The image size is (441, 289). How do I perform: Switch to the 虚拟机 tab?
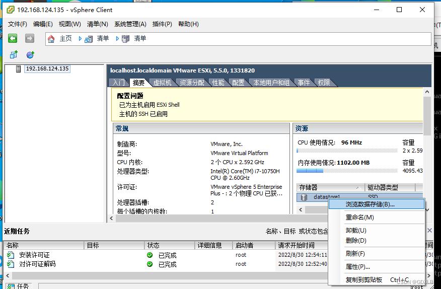tap(162, 83)
